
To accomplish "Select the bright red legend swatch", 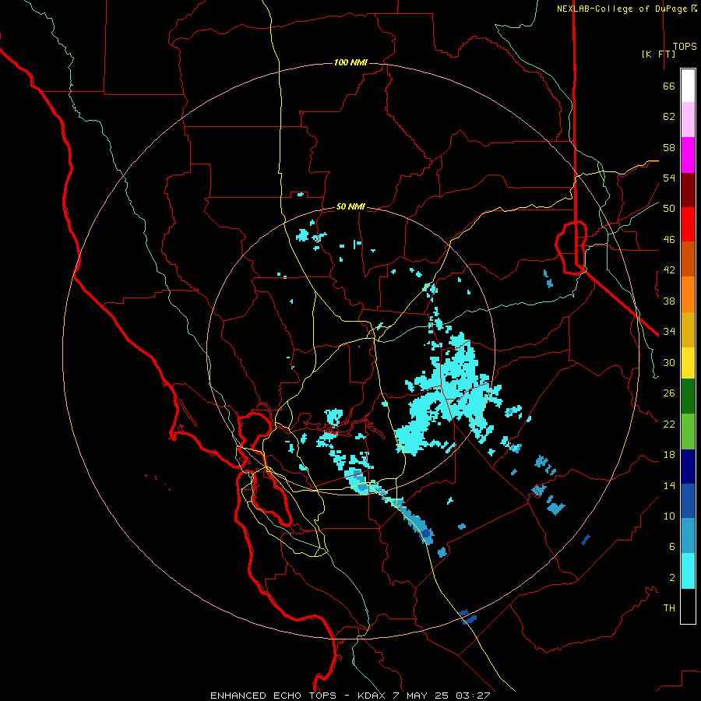I will 688,224.
